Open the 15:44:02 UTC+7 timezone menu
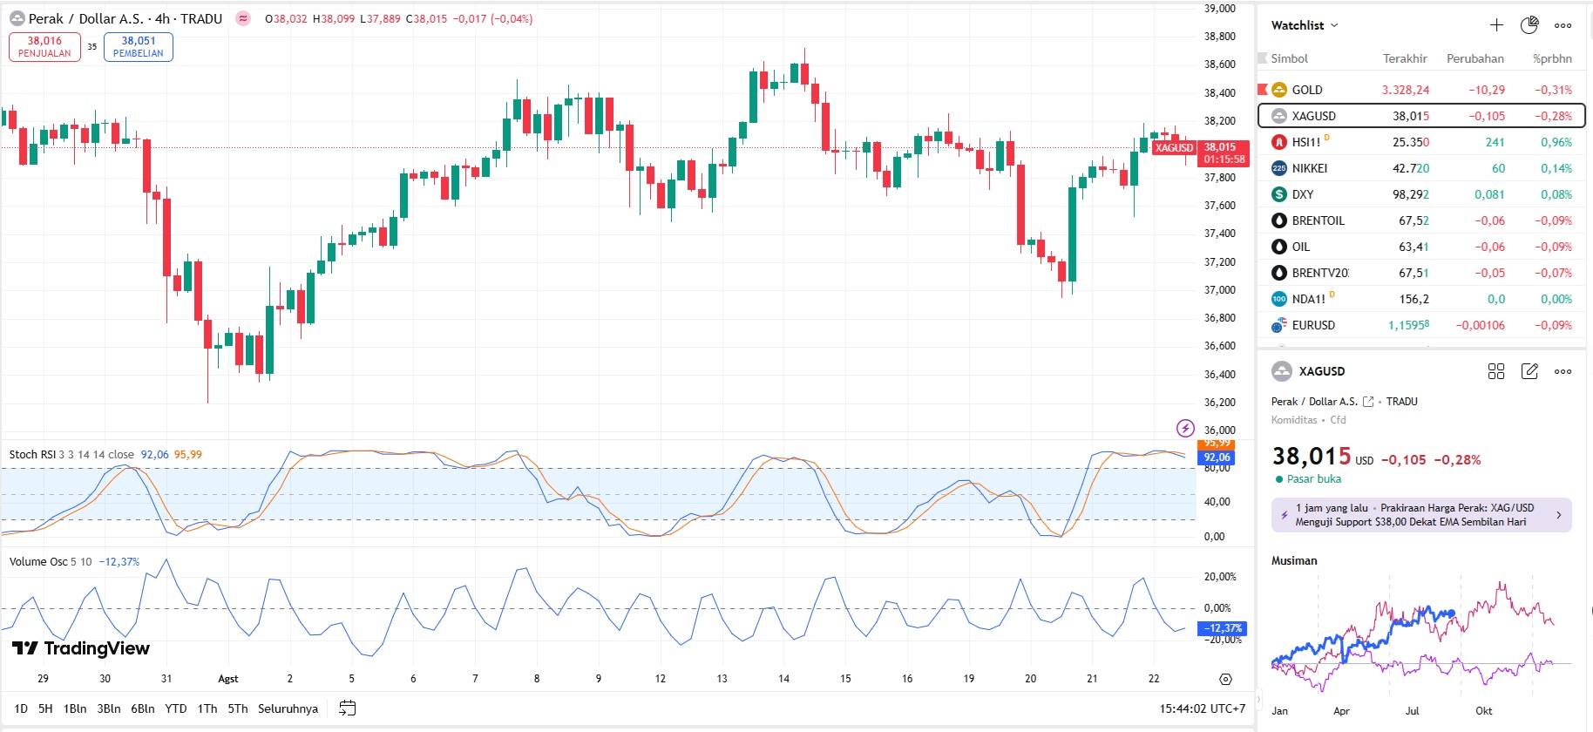This screenshot has width=1593, height=732. [x=1202, y=708]
